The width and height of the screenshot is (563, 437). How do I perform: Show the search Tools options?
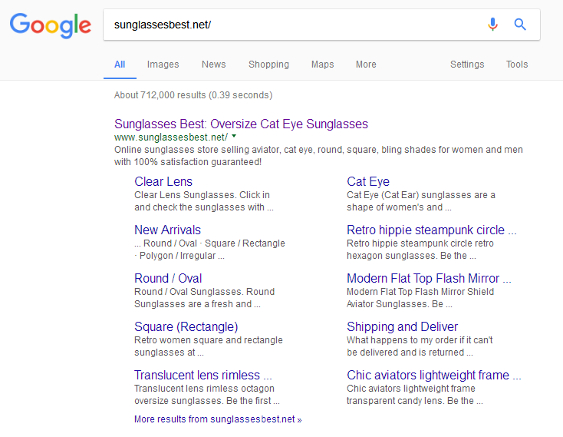point(517,65)
